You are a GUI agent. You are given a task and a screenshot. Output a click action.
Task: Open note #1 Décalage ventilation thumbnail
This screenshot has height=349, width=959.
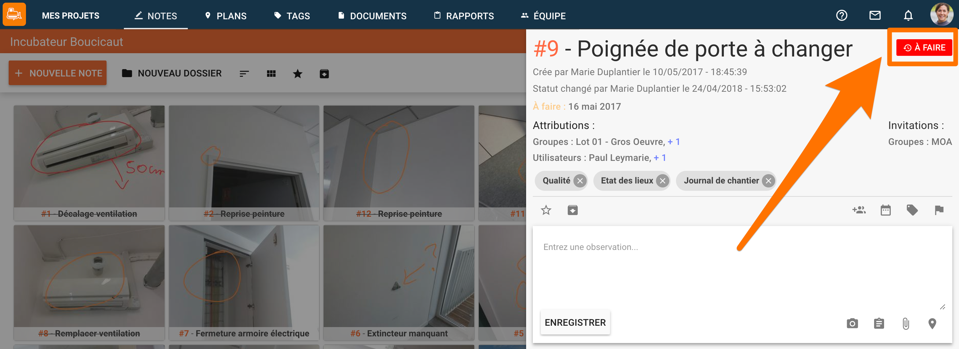89,163
